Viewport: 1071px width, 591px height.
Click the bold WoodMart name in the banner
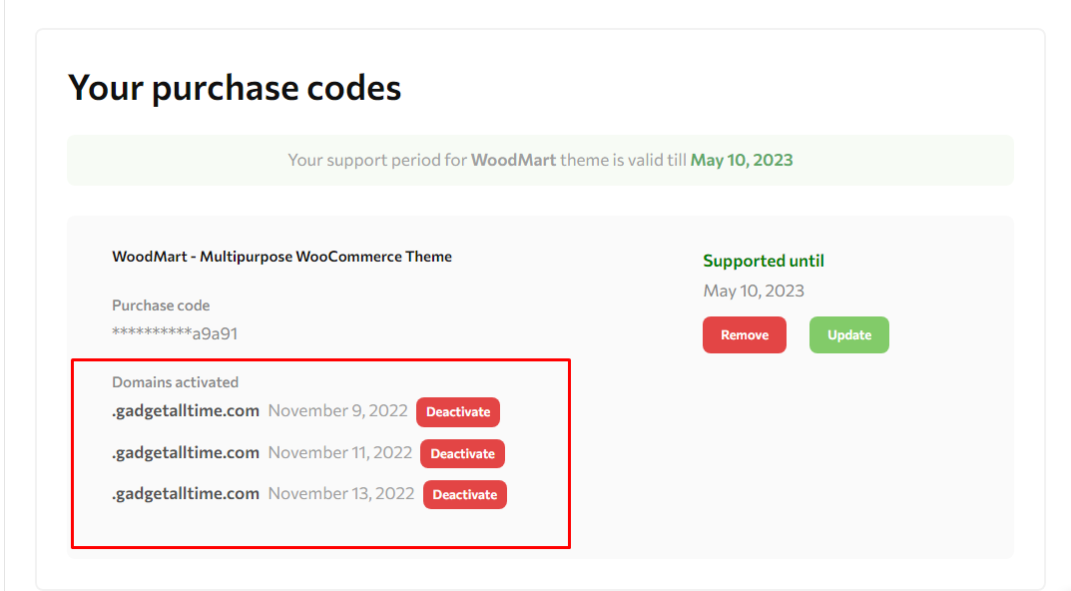click(514, 160)
